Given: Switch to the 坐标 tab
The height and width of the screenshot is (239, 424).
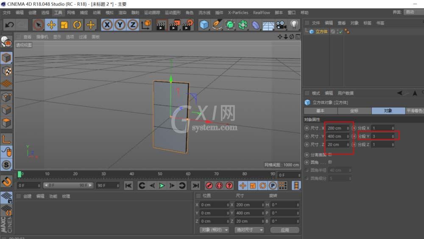Looking at the screenshot, I should pyautogui.click(x=354, y=111).
